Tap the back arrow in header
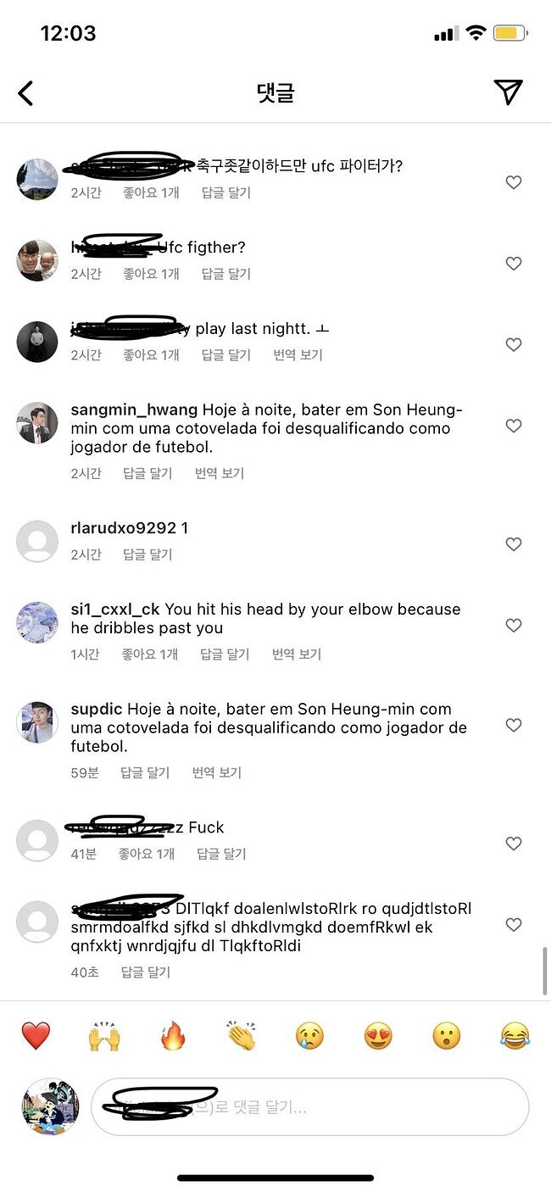Image resolution: width=551 pixels, height=1192 pixels. click(x=25, y=93)
